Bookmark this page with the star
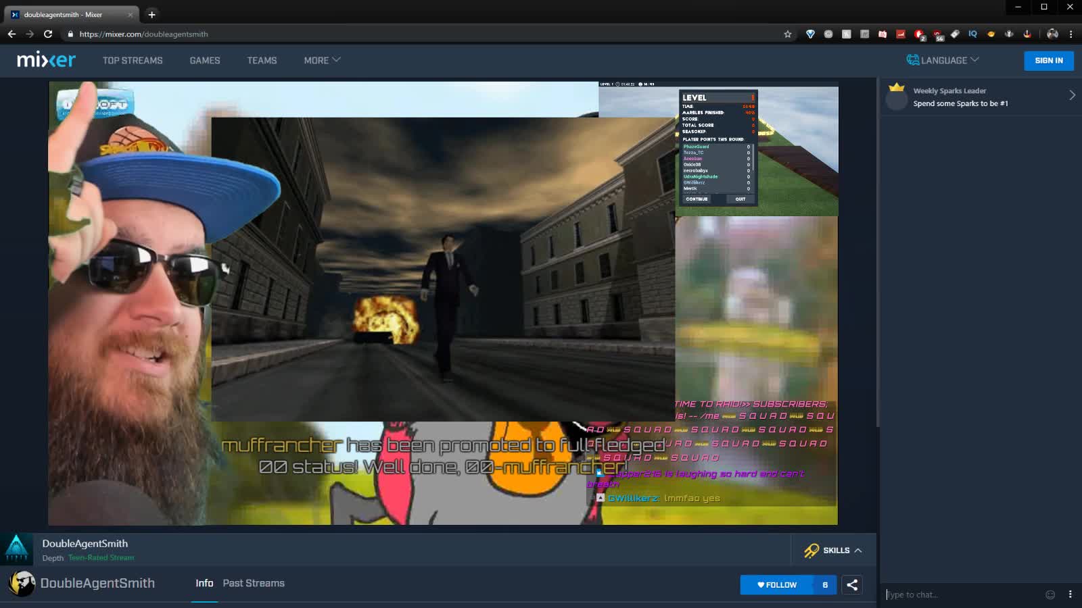Screen dimensions: 1082x608 pos(788,34)
